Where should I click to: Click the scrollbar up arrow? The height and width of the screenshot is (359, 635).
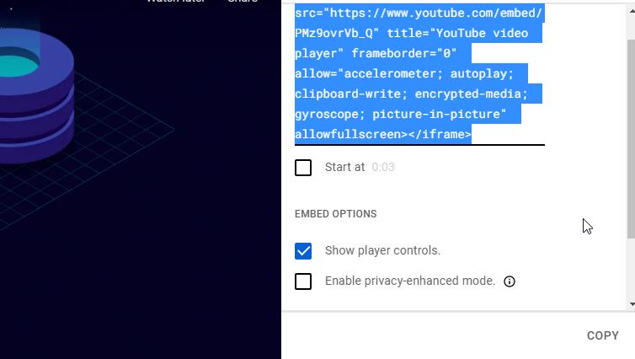point(632,11)
